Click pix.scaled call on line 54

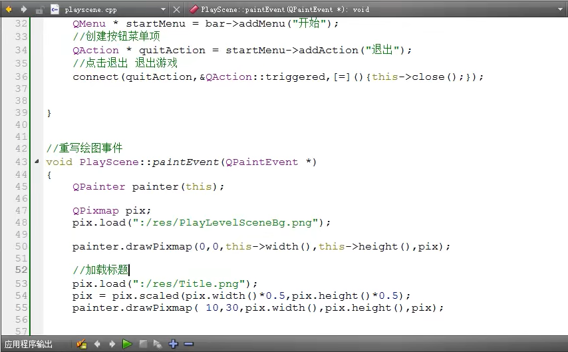click(x=145, y=296)
